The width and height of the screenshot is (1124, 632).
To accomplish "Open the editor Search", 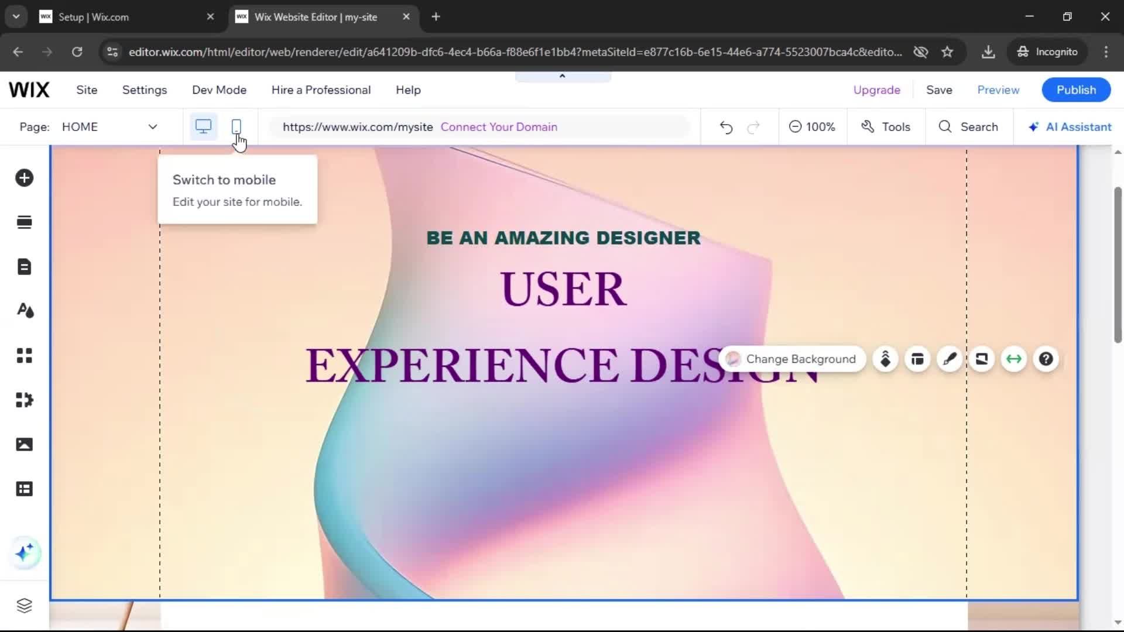I will pyautogui.click(x=968, y=127).
